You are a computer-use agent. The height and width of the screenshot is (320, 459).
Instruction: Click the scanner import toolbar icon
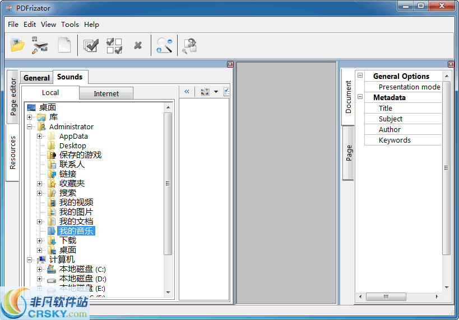pyautogui.click(x=39, y=45)
